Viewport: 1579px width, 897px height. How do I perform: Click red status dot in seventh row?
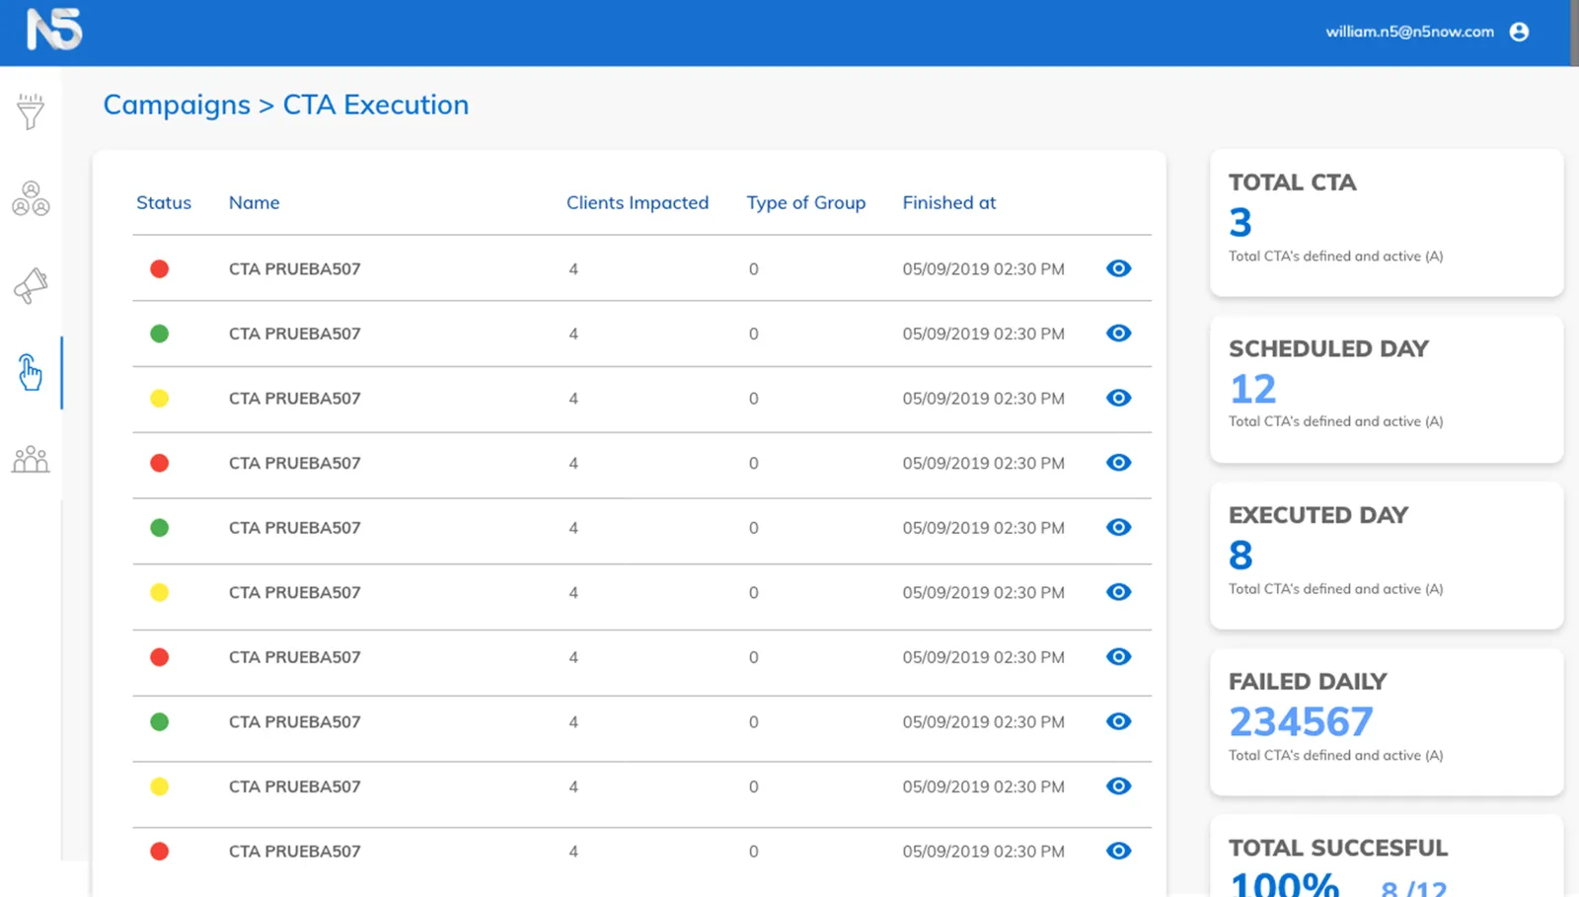coord(159,657)
